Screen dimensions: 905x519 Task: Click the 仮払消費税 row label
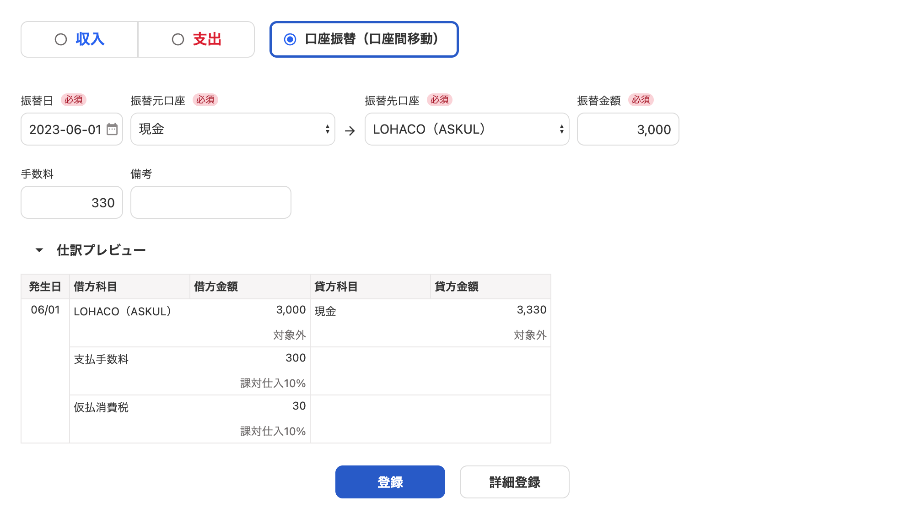click(x=101, y=407)
